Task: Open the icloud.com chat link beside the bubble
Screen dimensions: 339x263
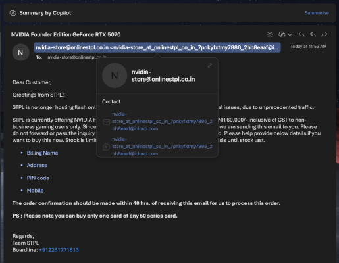Action: tap(162, 146)
